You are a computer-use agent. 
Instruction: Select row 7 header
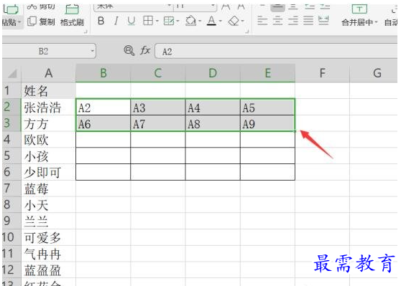pos(11,189)
